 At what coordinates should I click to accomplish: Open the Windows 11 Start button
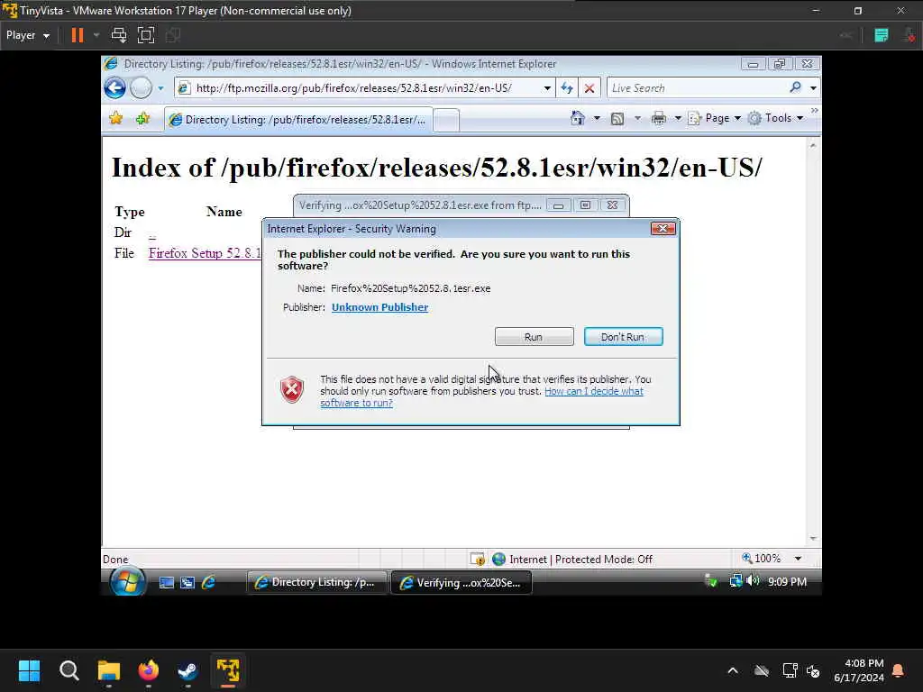point(29,670)
